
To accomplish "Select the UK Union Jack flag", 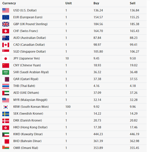I will 6,24.
